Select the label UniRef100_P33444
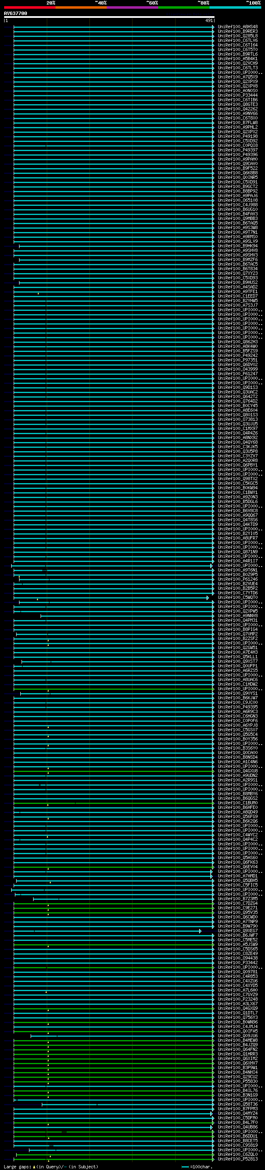The height and width of the screenshot is (1170, 265). 238,95
